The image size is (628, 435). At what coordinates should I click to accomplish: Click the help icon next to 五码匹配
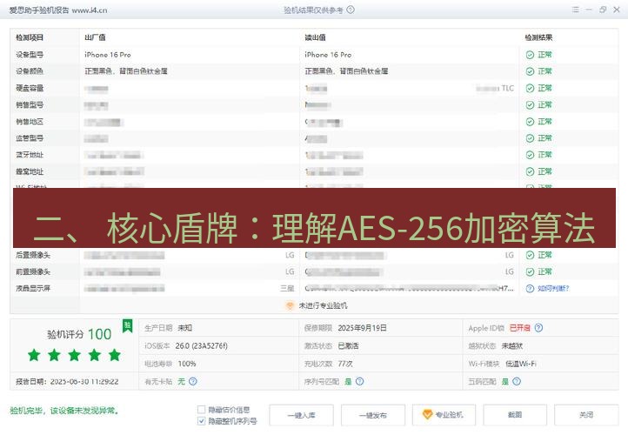517,381
